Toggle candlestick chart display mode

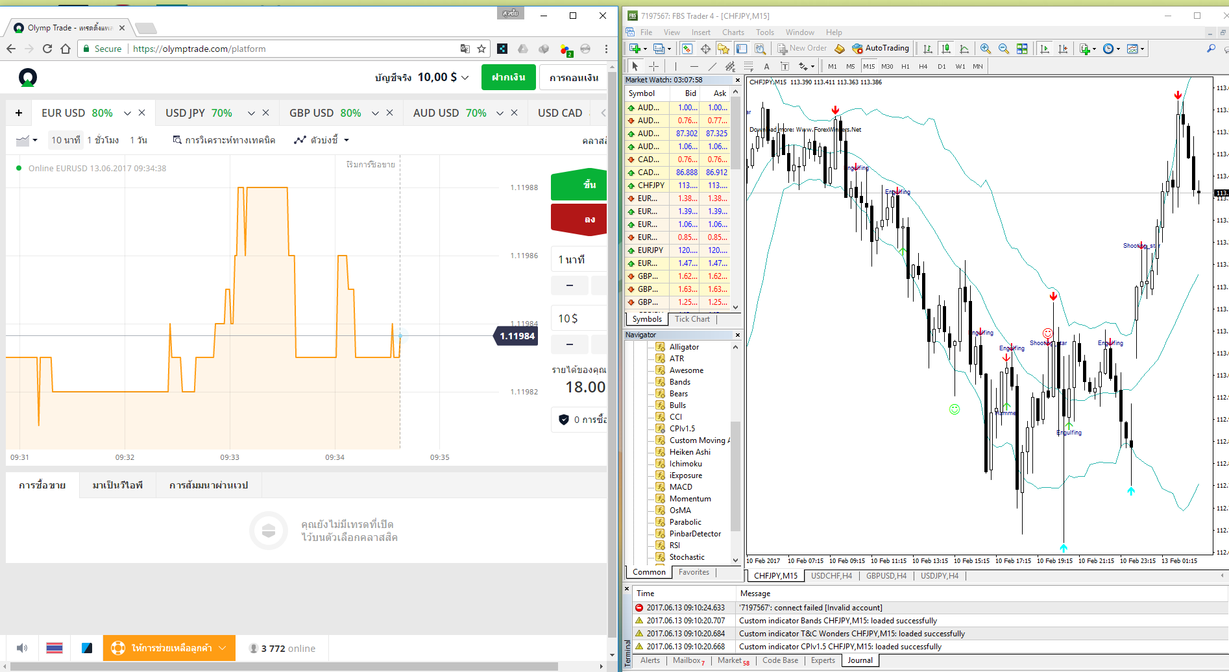pos(946,49)
